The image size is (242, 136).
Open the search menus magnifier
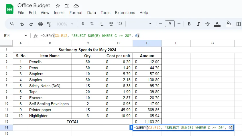click(12, 24)
